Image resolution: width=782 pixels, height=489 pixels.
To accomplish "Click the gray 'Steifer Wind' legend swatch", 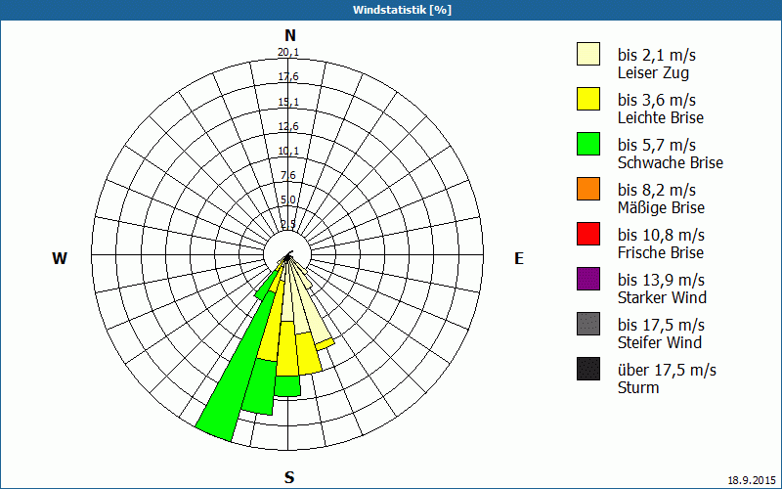I will pos(588,324).
